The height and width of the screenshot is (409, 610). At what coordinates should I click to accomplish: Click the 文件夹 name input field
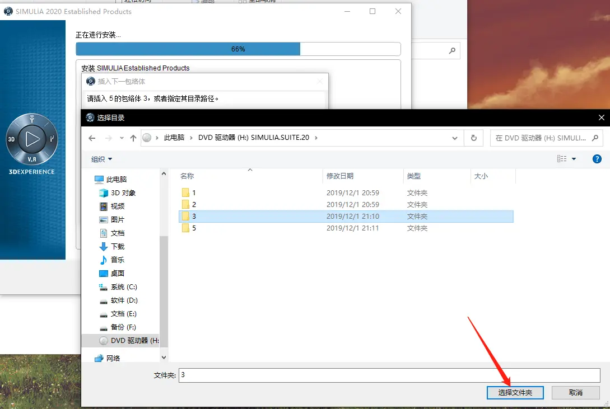(389, 375)
